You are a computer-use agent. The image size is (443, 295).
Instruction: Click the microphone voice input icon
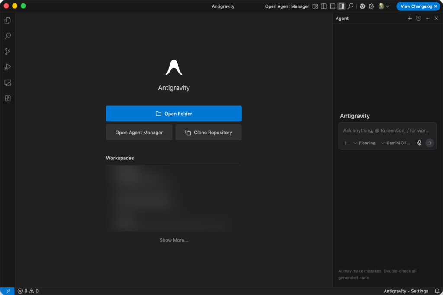419,143
